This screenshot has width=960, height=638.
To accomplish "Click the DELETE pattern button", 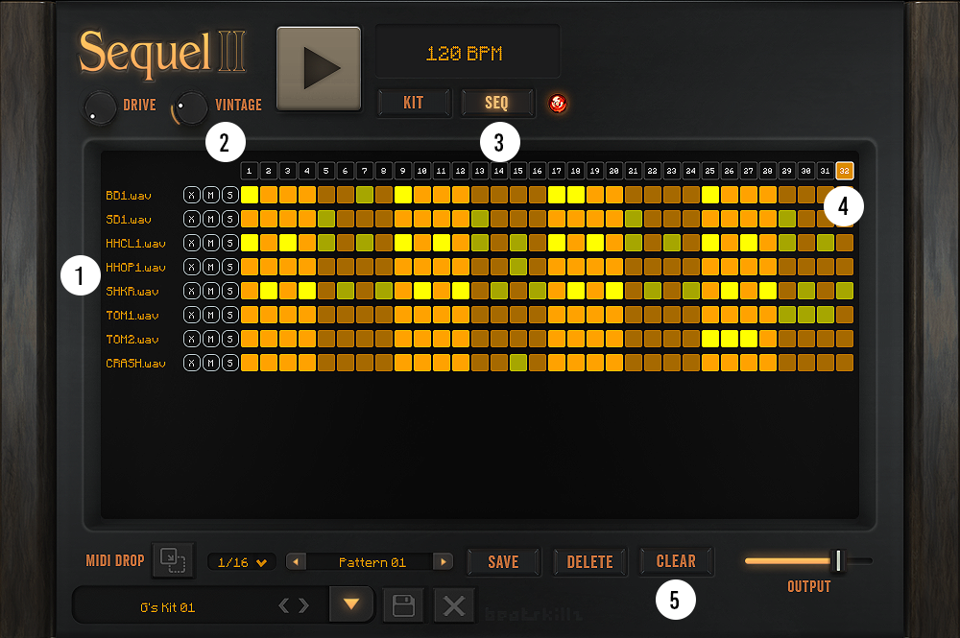I will tap(589, 561).
